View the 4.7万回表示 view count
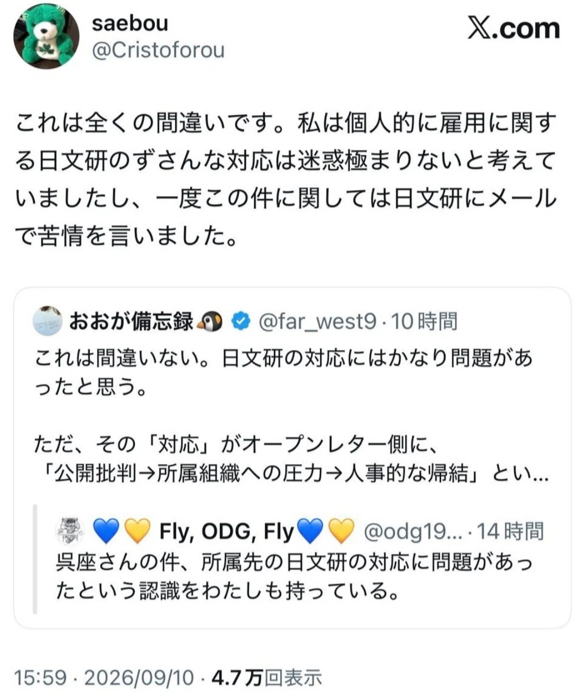The image size is (585, 695). tap(266, 677)
